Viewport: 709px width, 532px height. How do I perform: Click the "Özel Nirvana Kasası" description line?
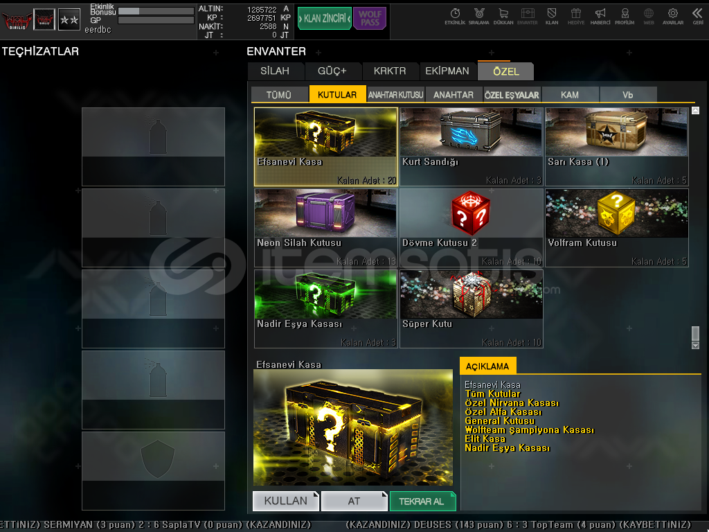(x=512, y=402)
